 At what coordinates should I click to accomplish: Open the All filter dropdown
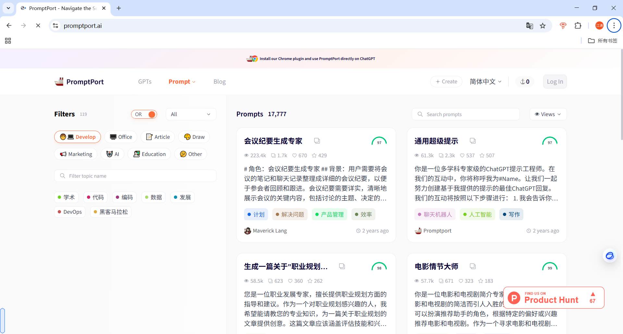click(x=191, y=114)
